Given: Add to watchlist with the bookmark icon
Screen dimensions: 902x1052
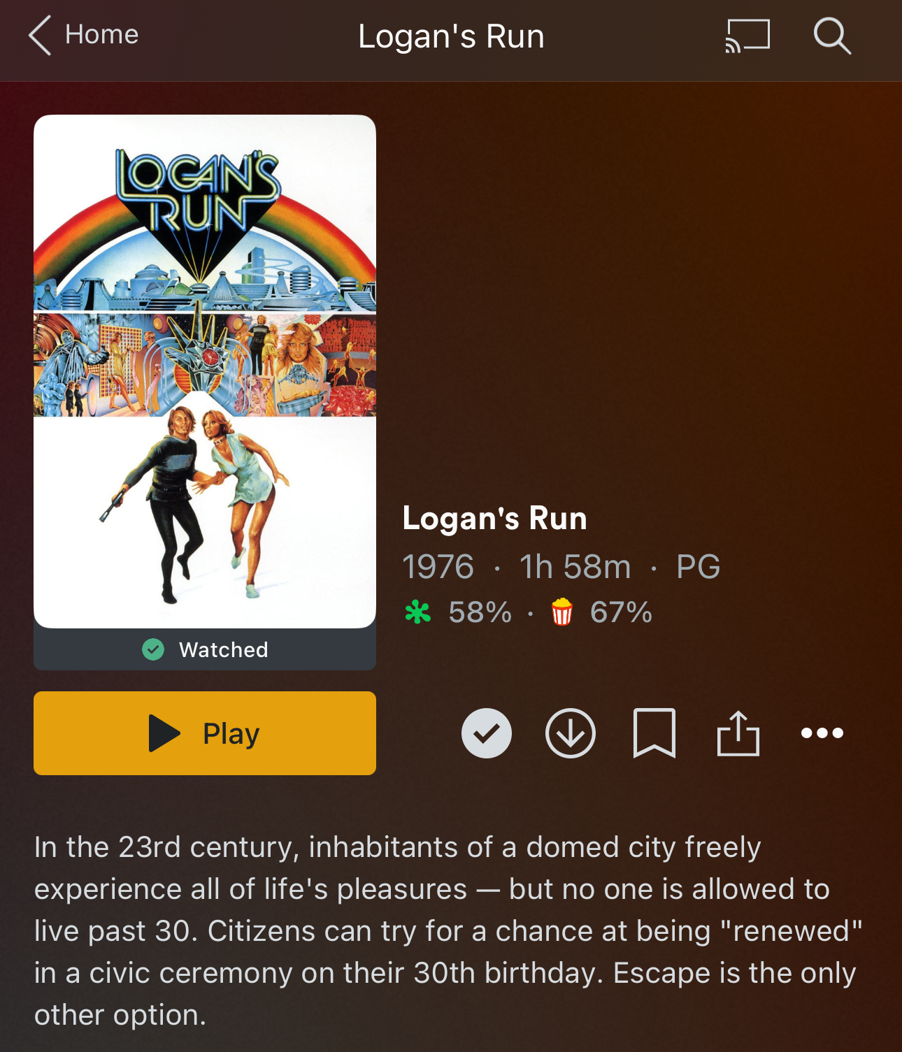Looking at the screenshot, I should click(x=654, y=733).
